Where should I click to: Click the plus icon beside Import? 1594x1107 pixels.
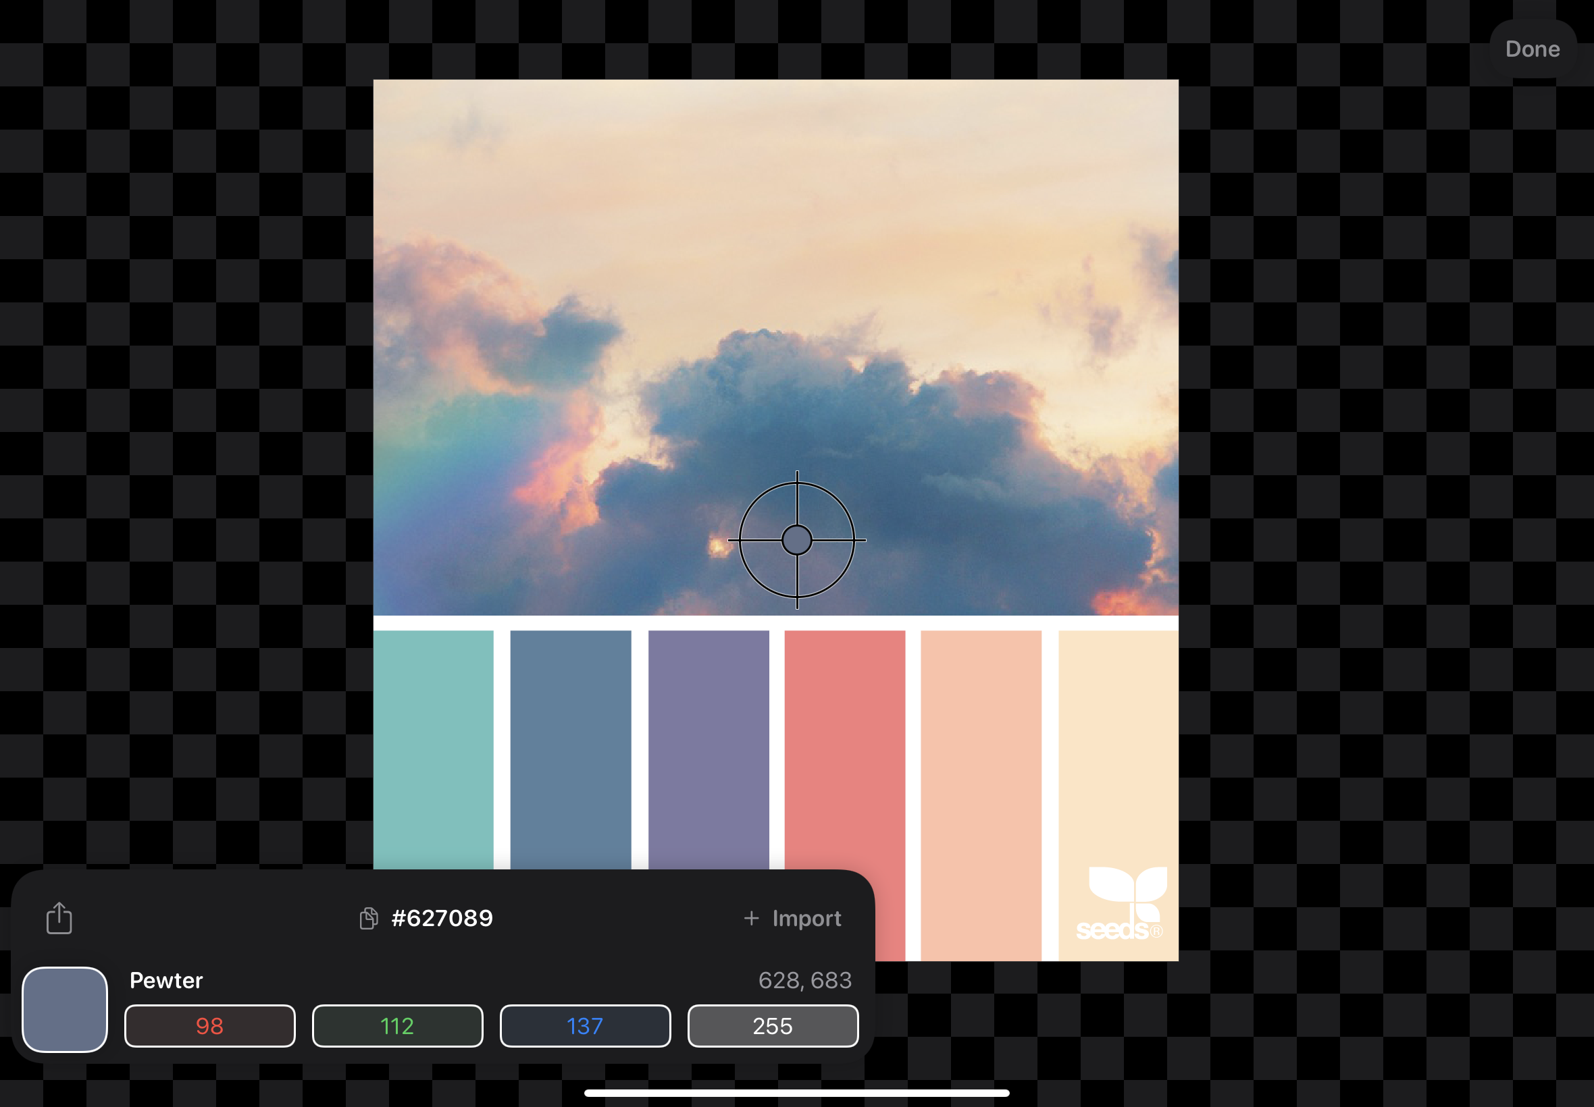click(x=751, y=917)
